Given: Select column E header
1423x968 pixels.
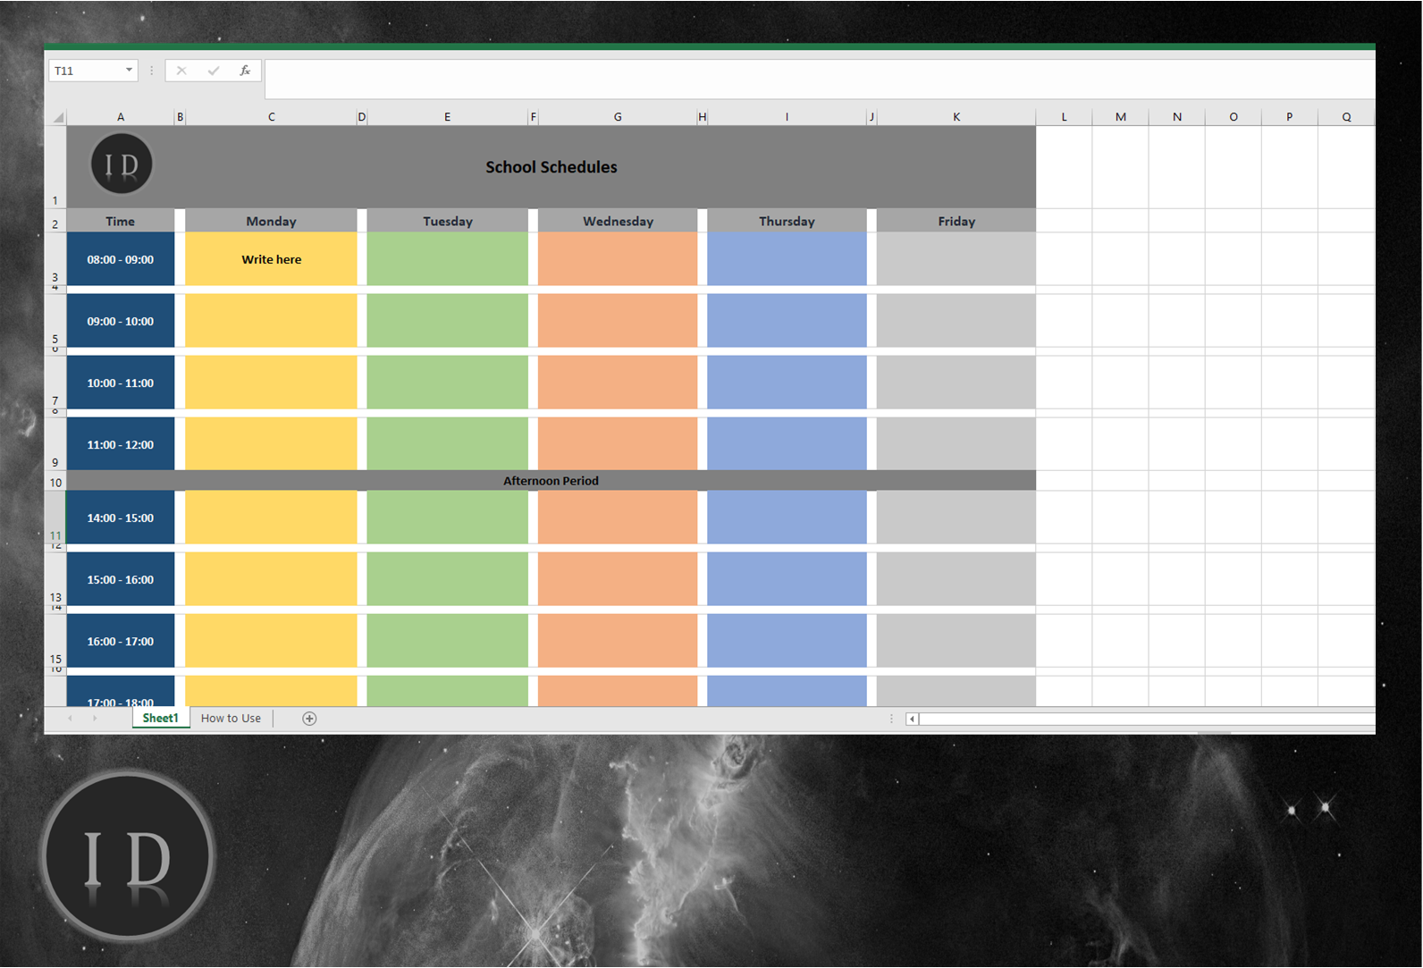Looking at the screenshot, I should 447,117.
